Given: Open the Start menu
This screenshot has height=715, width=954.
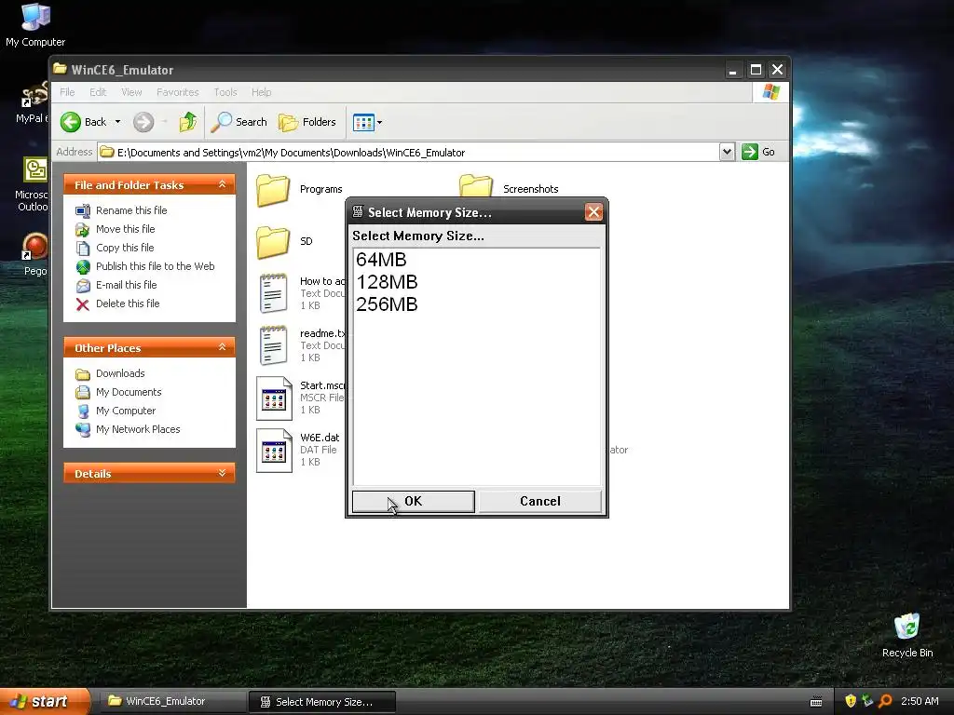Looking at the screenshot, I should (x=44, y=702).
